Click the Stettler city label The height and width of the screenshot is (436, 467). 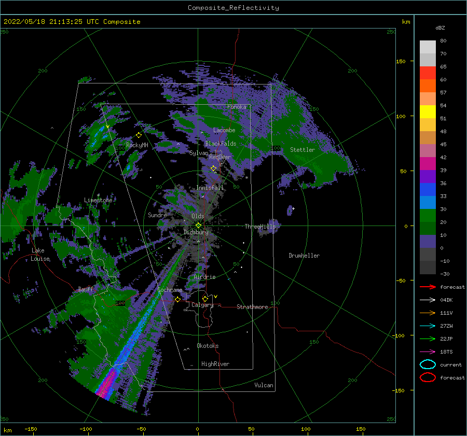pyautogui.click(x=303, y=150)
